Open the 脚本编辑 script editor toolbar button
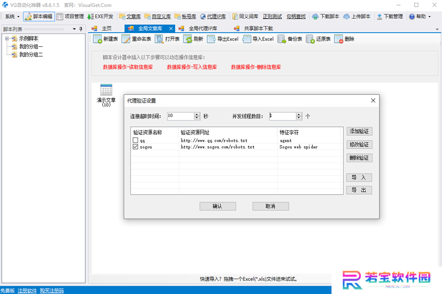Viewport: 442px width, 294px height. click(39, 17)
